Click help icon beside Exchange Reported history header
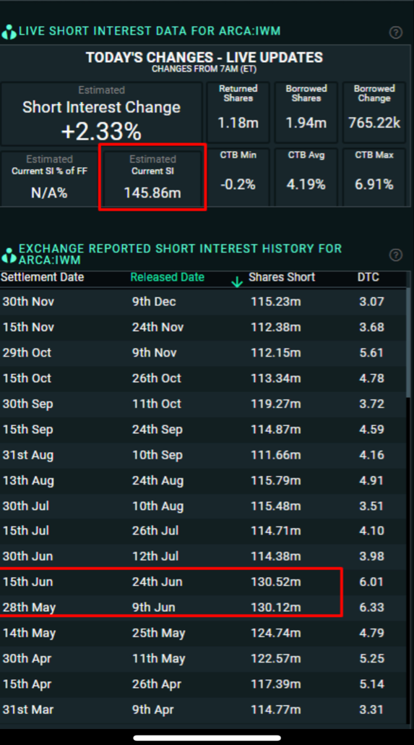Viewport: 414px width, 745px height. 395,255
